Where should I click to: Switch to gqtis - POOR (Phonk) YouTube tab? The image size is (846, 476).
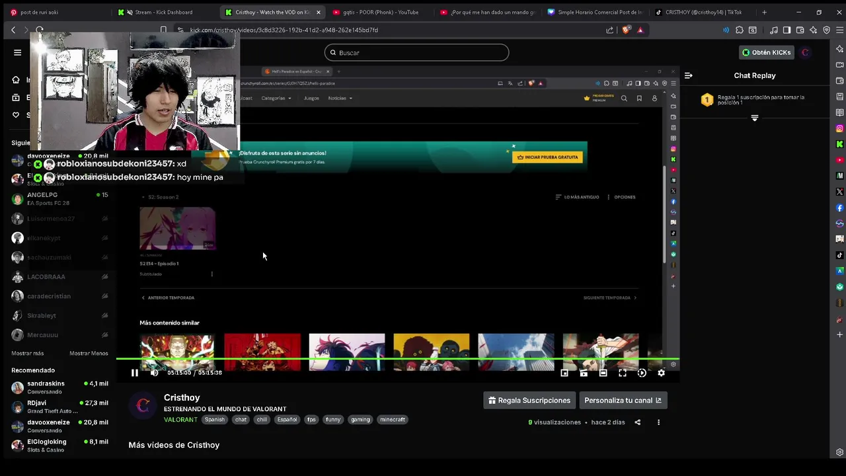(380, 12)
